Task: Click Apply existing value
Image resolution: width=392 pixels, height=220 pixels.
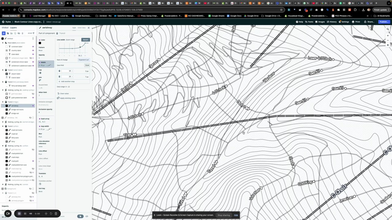Action: (x=66, y=98)
